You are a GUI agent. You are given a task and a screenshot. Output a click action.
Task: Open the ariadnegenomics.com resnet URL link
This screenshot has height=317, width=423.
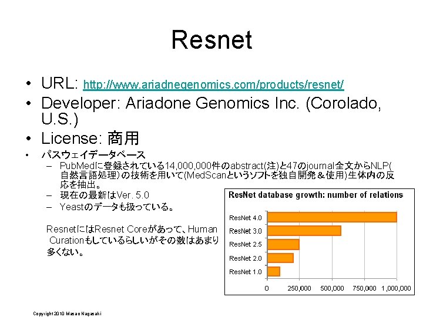(x=213, y=85)
